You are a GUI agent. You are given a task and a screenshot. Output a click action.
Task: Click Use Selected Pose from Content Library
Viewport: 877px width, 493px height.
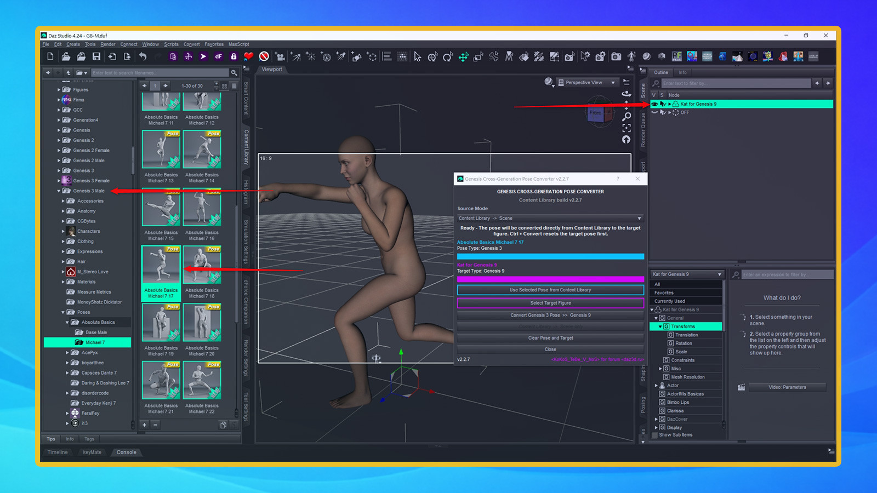point(550,290)
